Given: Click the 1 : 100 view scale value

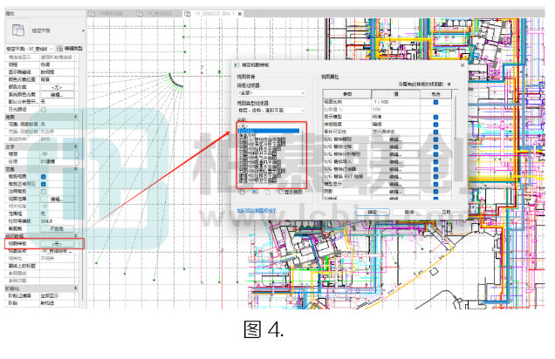Looking at the screenshot, I should (381, 102).
